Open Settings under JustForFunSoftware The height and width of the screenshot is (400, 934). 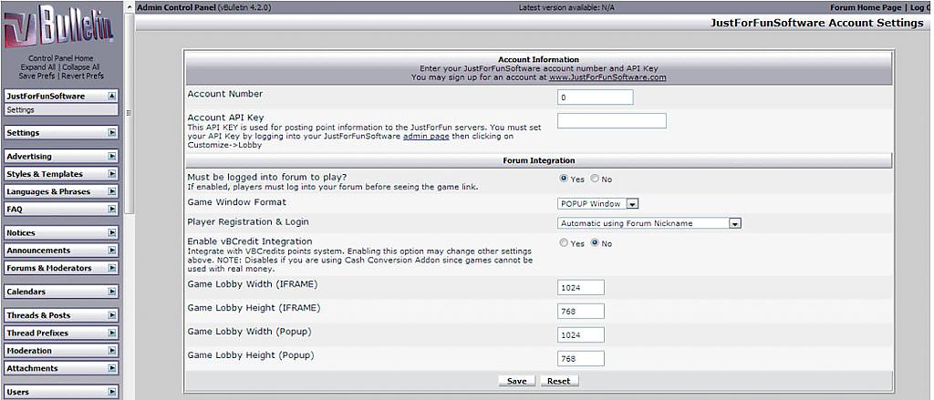(61, 110)
